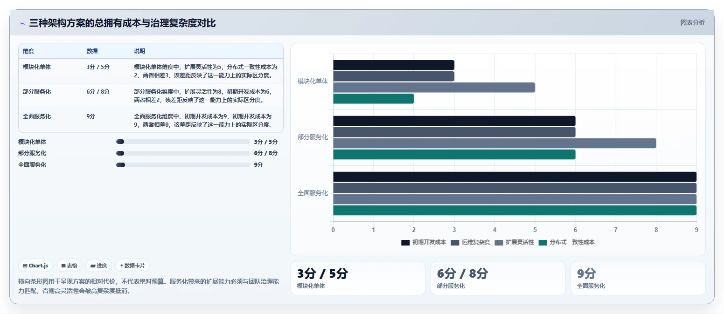
Task: Click the 图表分析 tag in header
Action: click(x=692, y=22)
